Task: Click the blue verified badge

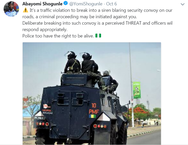Action: pyautogui.click(x=66, y=3)
